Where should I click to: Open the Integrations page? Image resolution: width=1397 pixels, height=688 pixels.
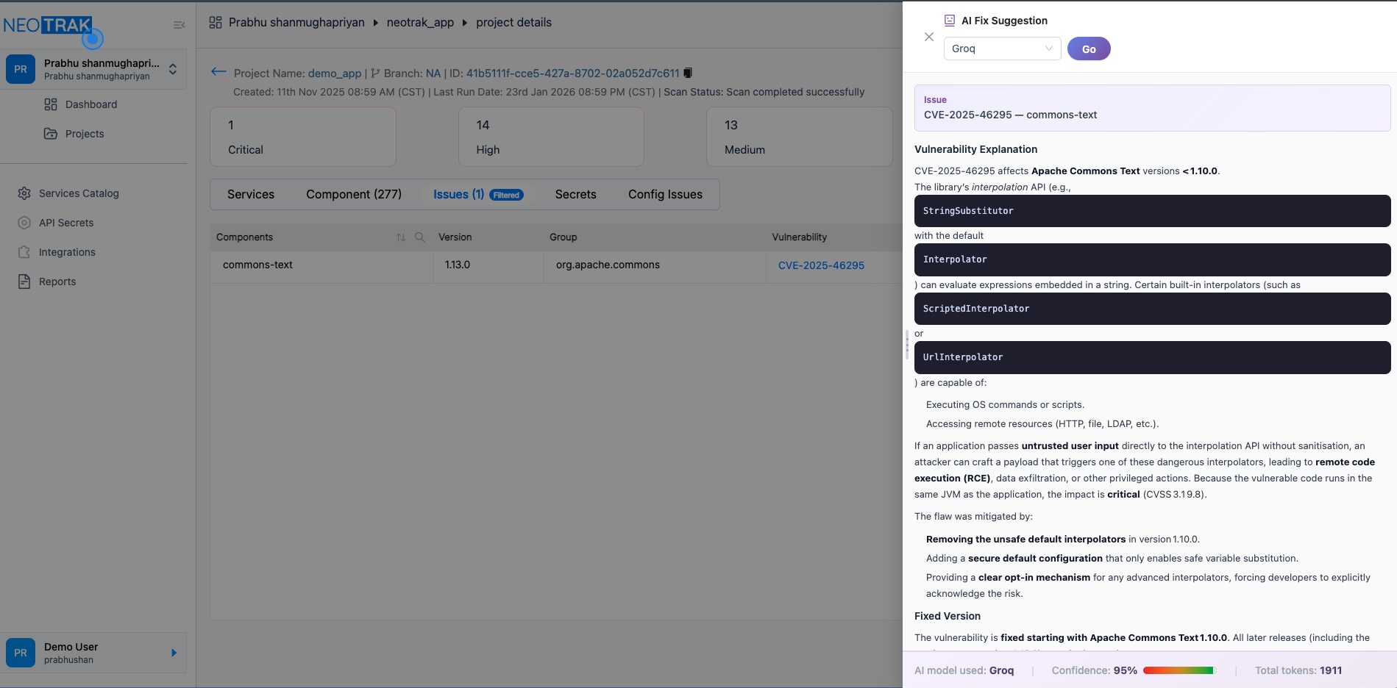coord(66,252)
